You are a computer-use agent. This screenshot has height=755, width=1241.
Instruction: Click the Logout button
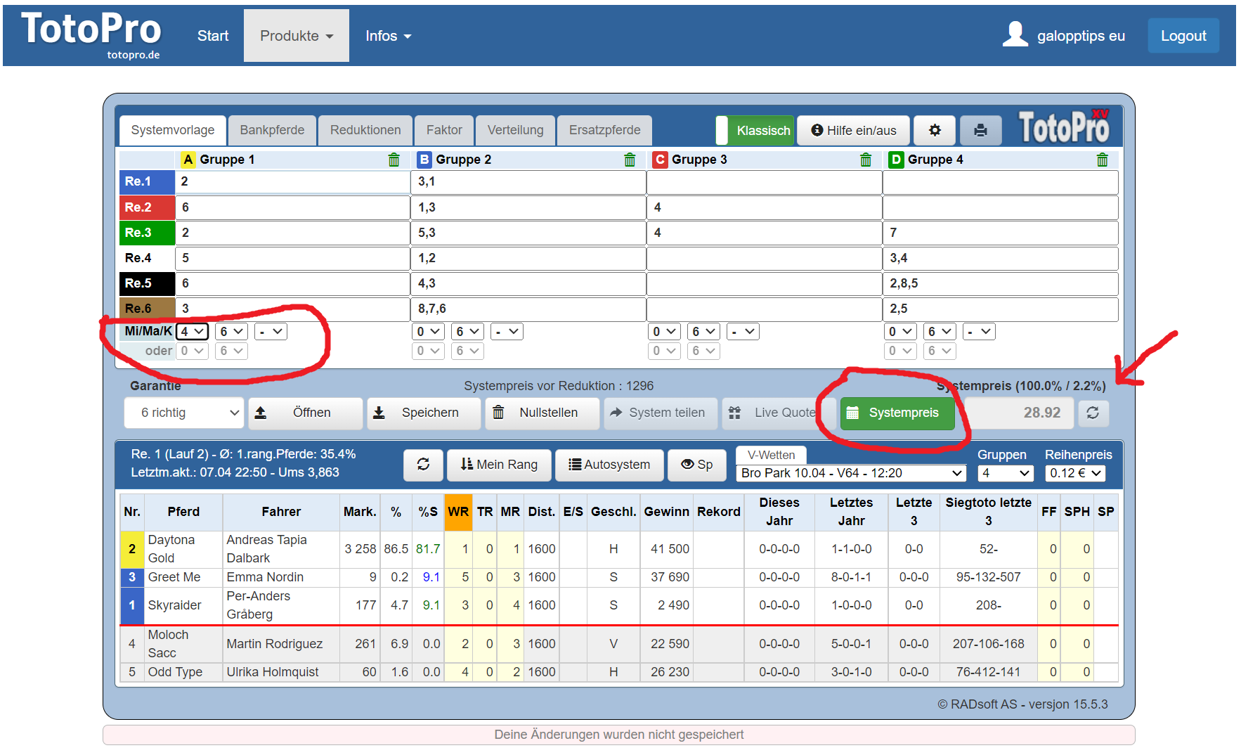(1183, 36)
